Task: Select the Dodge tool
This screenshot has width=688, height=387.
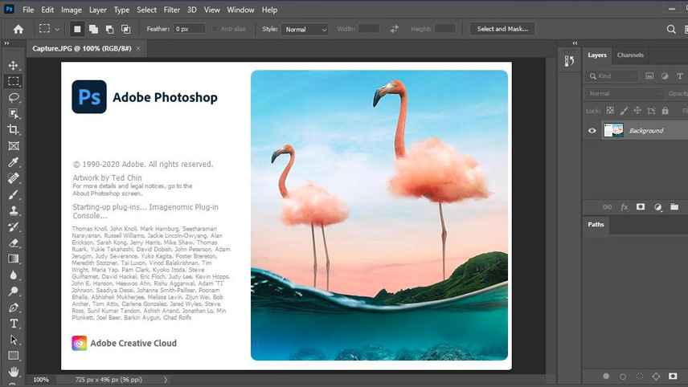Action: (x=13, y=291)
